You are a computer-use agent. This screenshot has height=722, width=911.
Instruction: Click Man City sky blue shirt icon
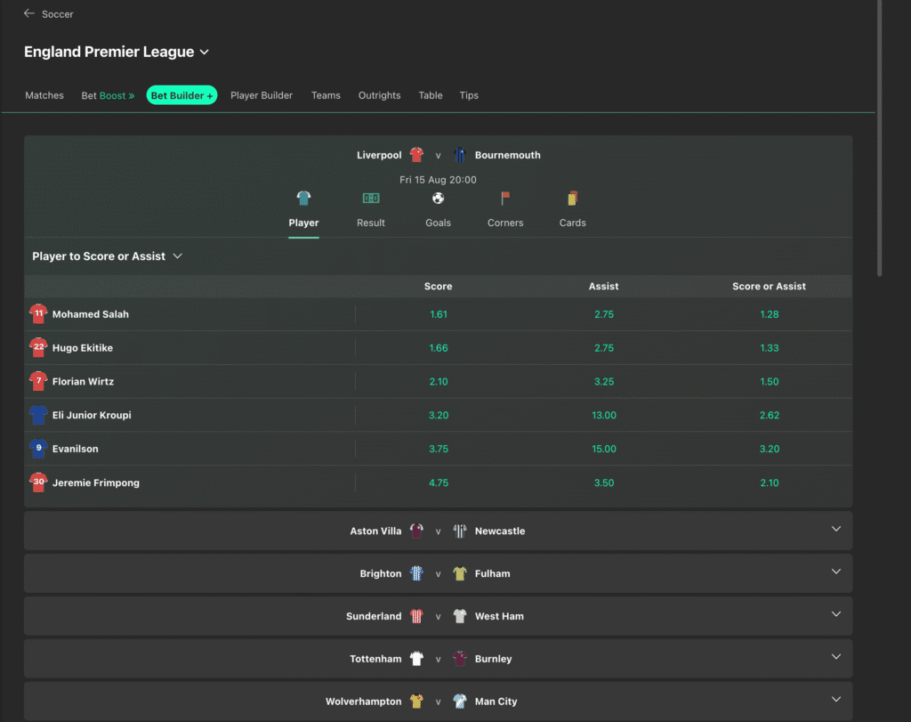pos(460,701)
